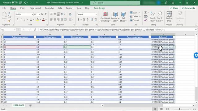Click Increase Decimal icon

click(x=92, y=19)
